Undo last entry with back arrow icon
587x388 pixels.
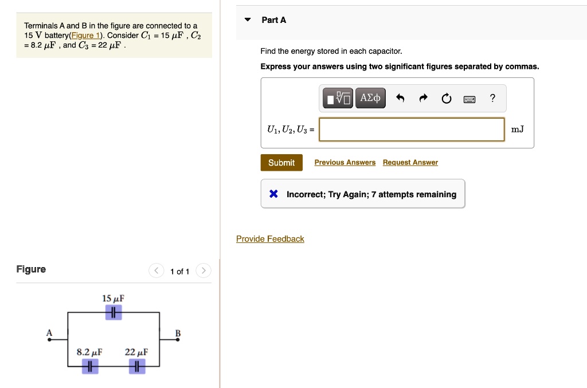point(400,98)
